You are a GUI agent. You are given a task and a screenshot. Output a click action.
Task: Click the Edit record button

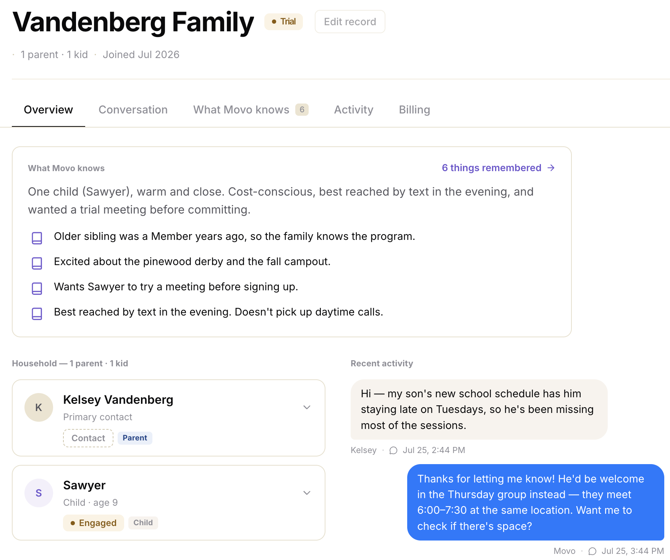tap(350, 22)
